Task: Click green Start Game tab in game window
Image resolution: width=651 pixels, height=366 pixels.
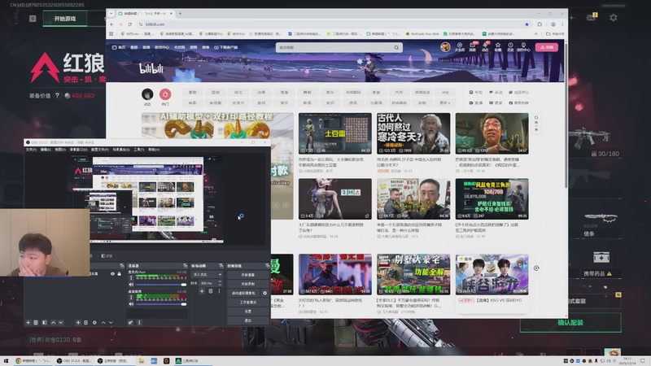Action: (65, 19)
